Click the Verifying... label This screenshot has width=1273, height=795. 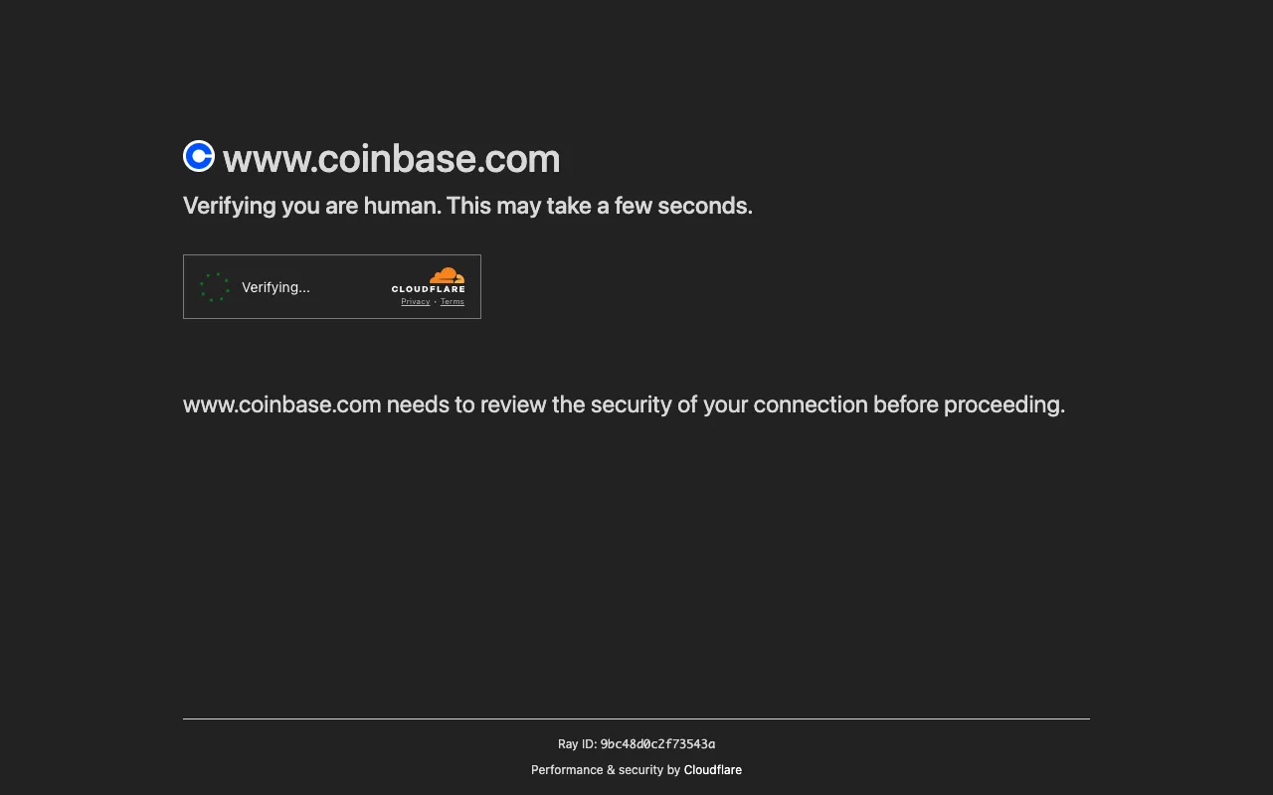pyautogui.click(x=275, y=287)
